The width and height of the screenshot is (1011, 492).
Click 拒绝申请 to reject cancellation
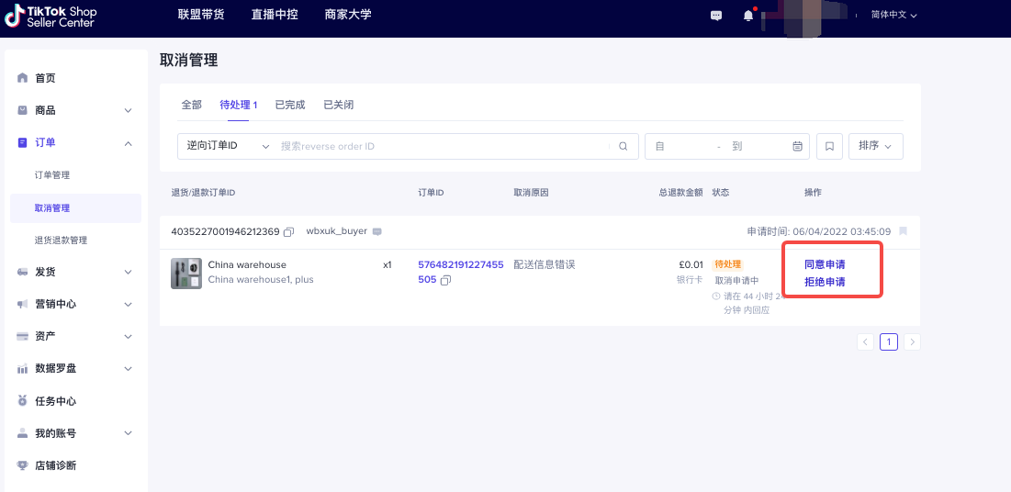(x=825, y=282)
